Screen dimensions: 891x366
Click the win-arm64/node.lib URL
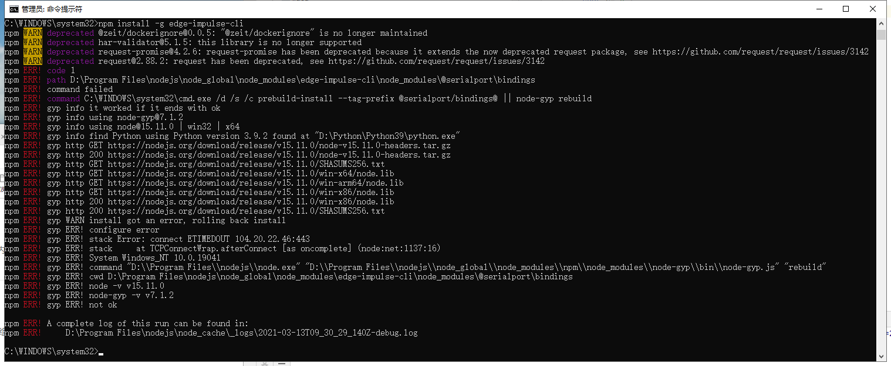[x=255, y=183]
